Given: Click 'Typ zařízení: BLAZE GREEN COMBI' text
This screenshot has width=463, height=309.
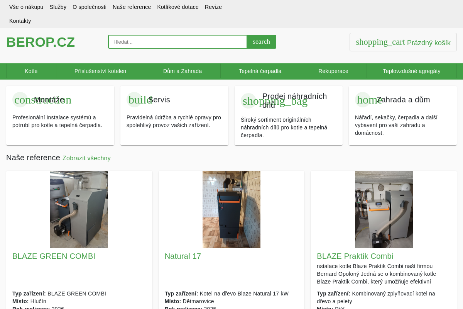Looking at the screenshot, I should pyautogui.click(x=59, y=294).
